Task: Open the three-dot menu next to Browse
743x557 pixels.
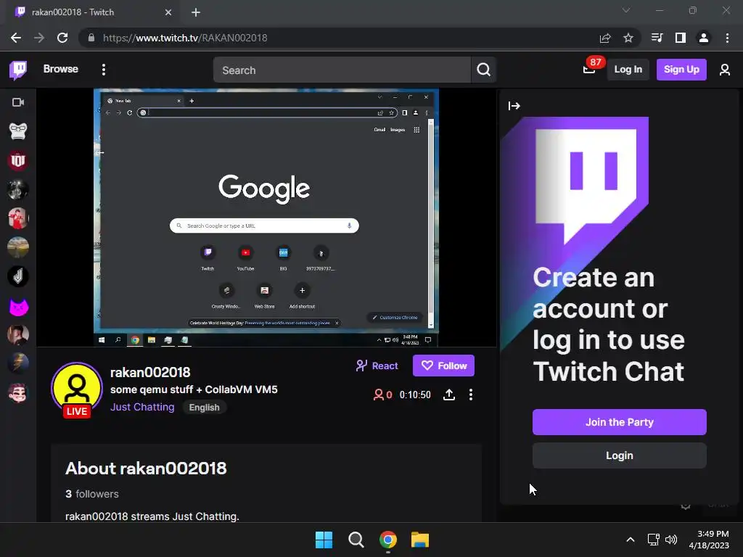Action: click(x=104, y=70)
